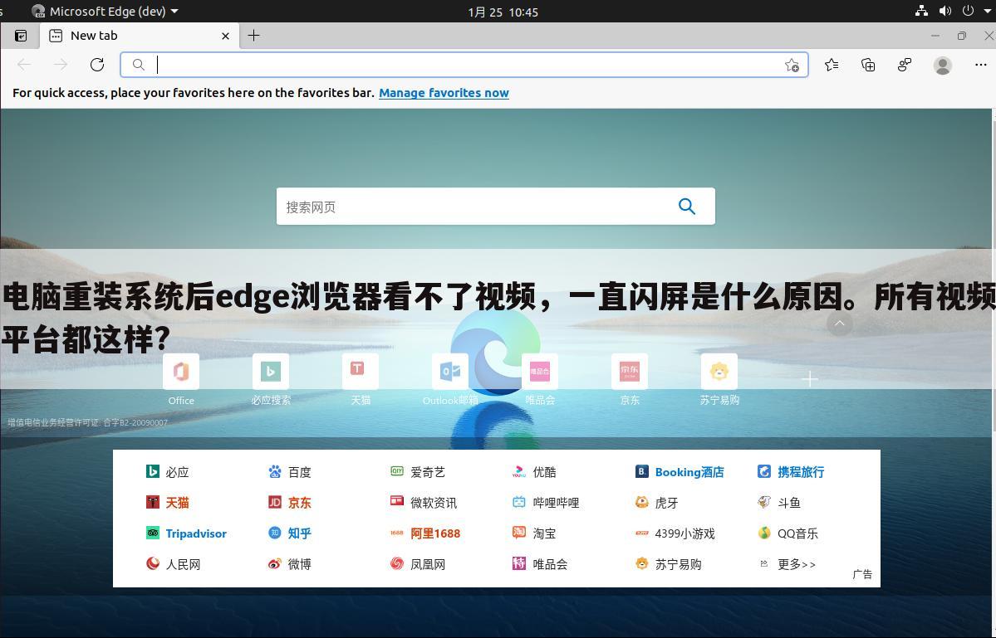Open the 淘宝 website link

point(544,533)
